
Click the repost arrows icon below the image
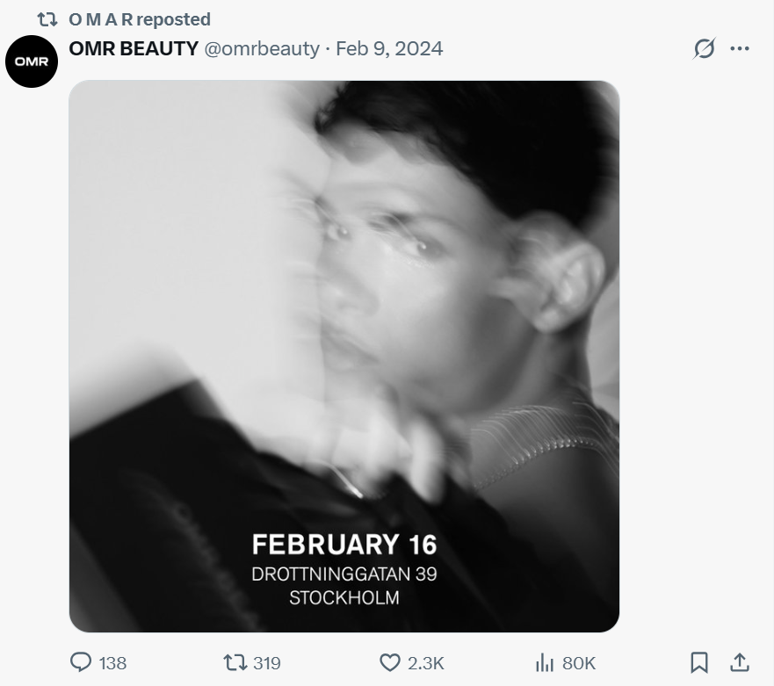click(x=235, y=662)
